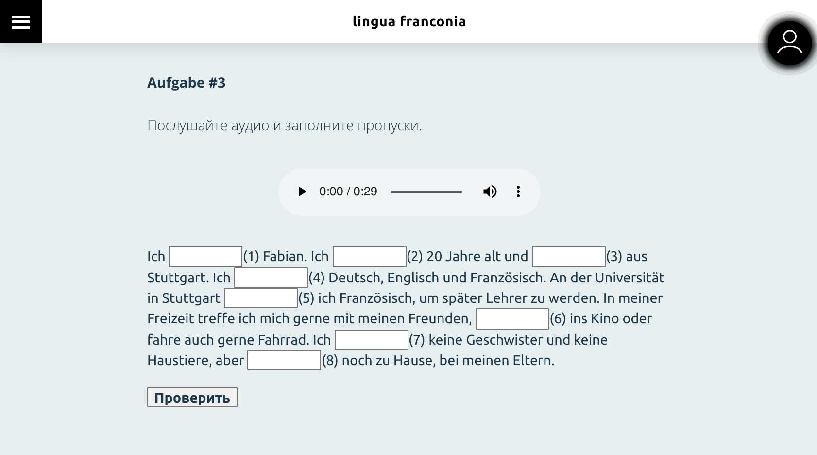Open audio player more options menu
The width and height of the screenshot is (817, 455).
518,192
